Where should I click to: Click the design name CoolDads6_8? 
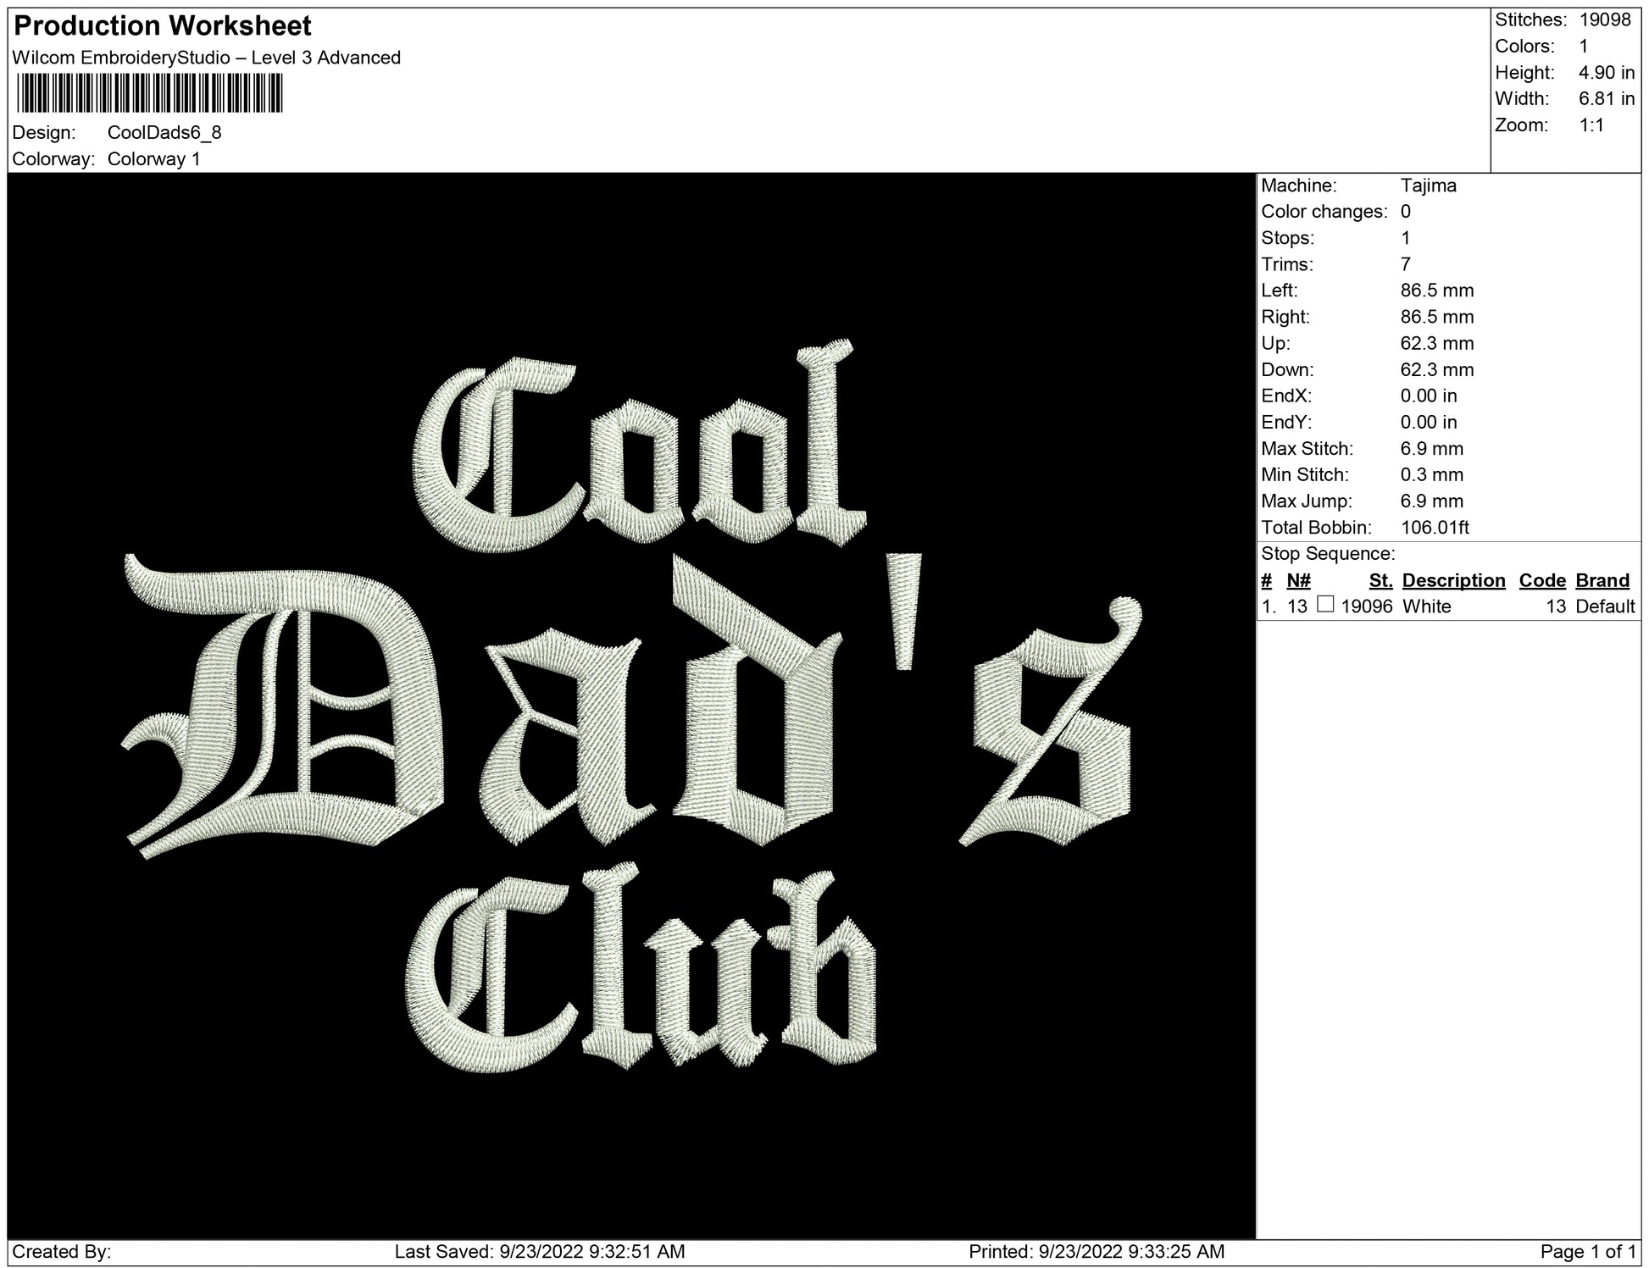coord(164,132)
